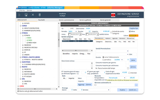Viewport: 160px width, 100px height.
Task: Open the Periodo MESI dropdown
Action: pyautogui.click(x=76, y=31)
